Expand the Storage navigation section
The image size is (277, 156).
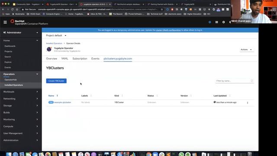21,106
